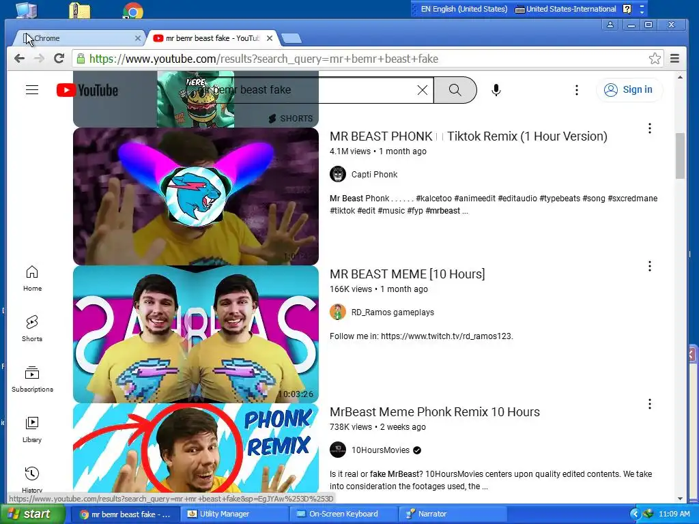Click scrollbar up arrow

click(680, 77)
